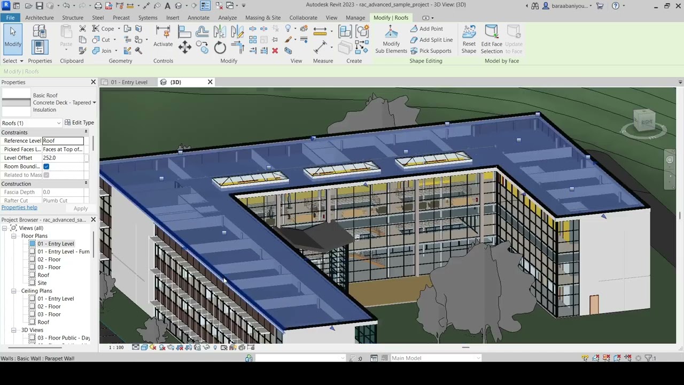Open the Architecture ribbon tab
Image resolution: width=684 pixels, height=385 pixels.
[40, 18]
